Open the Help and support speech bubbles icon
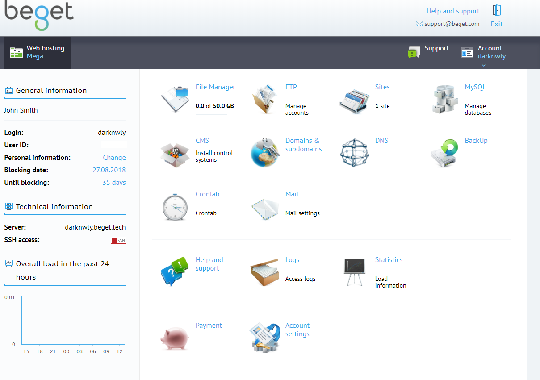 [175, 271]
